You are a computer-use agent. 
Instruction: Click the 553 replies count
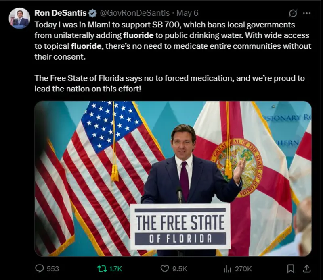[52, 268]
